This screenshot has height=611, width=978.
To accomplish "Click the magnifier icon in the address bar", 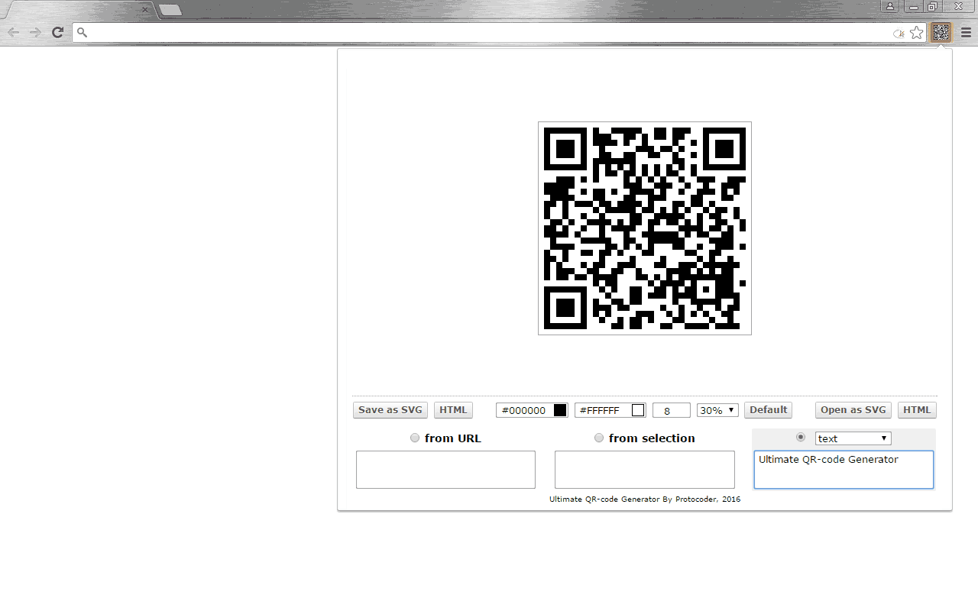I will 83,33.
